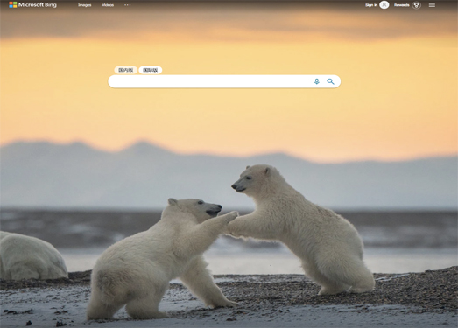This screenshot has width=458, height=328.
Task: Click the Microsoft four-color logo
Action: (13, 4)
